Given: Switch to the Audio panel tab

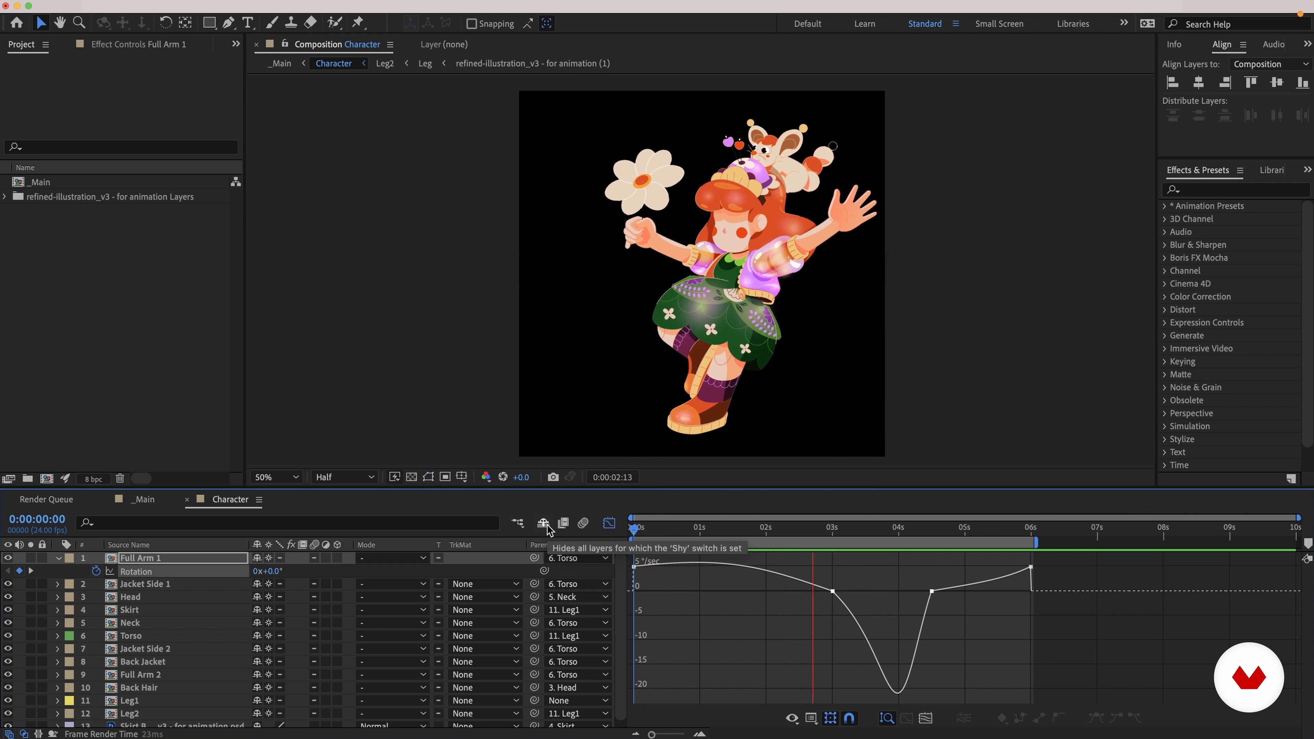Looking at the screenshot, I should click(1274, 44).
